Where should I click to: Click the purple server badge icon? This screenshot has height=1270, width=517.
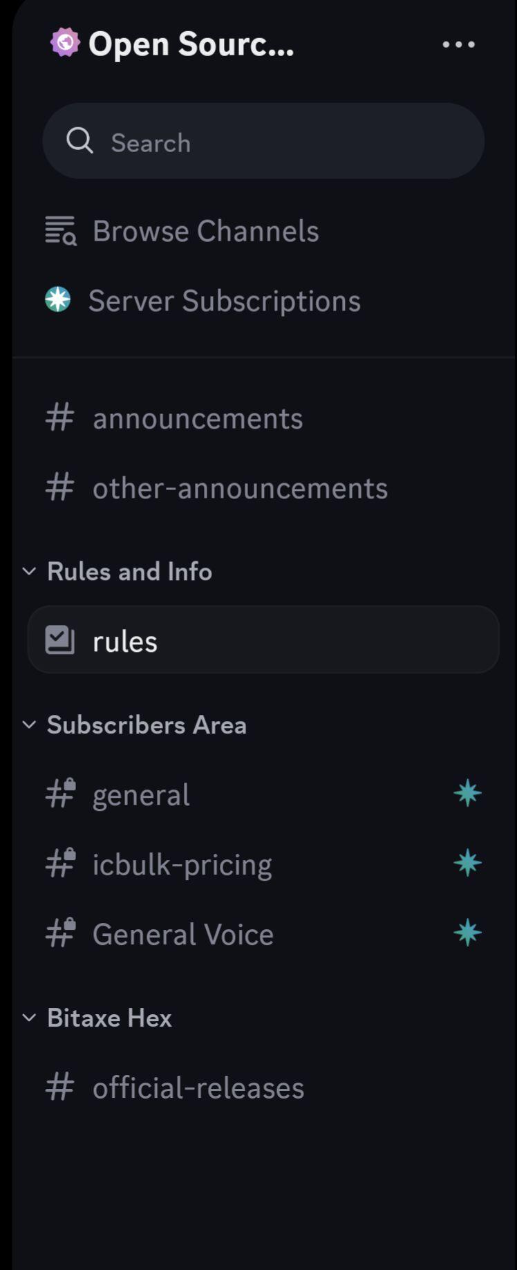click(x=65, y=43)
